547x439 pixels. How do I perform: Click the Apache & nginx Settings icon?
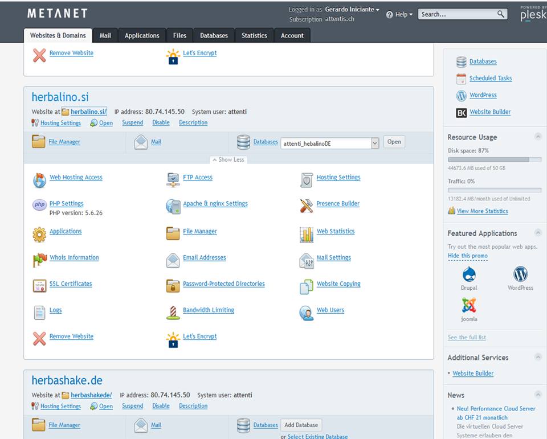[x=173, y=206]
